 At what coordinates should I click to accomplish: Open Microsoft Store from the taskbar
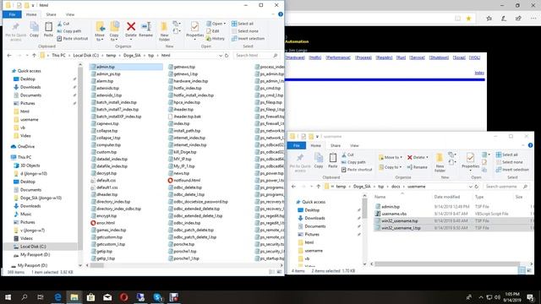(90, 296)
